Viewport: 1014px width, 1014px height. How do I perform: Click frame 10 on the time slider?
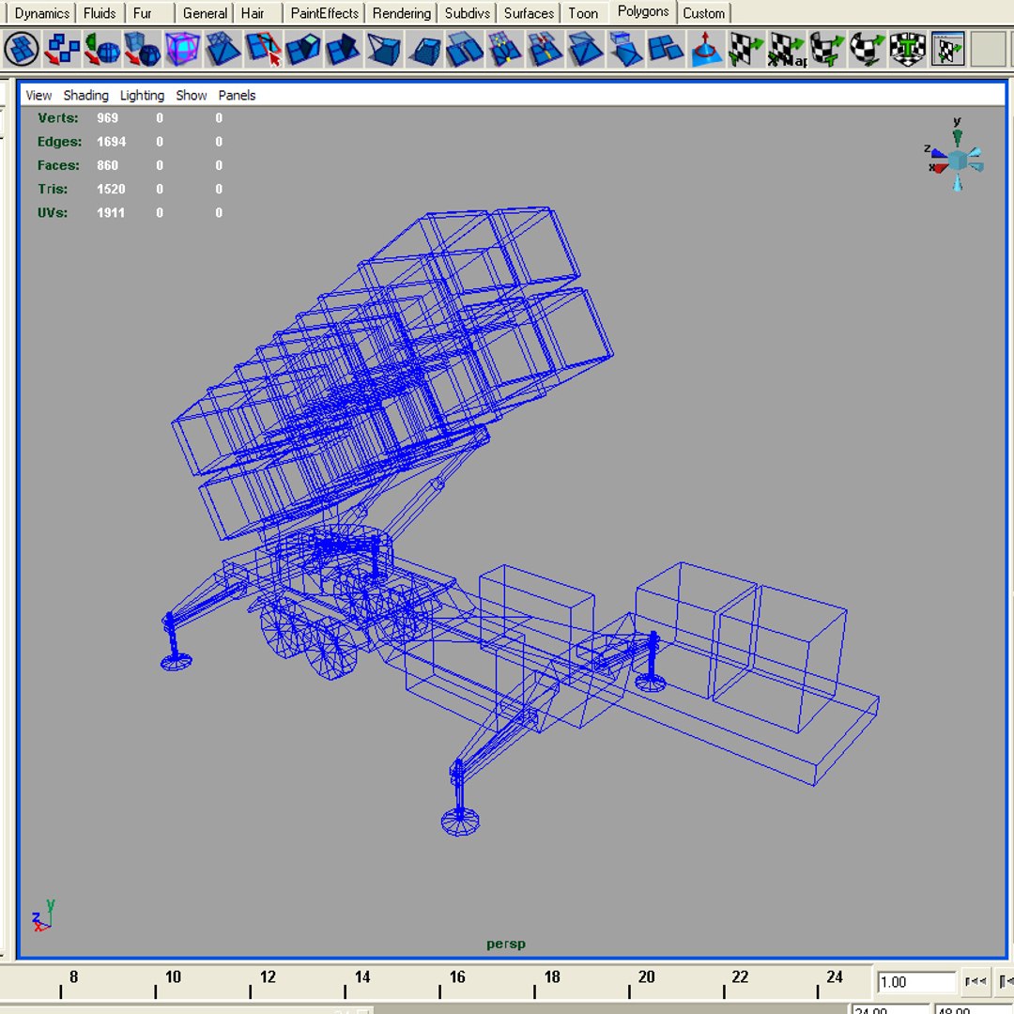(x=173, y=977)
